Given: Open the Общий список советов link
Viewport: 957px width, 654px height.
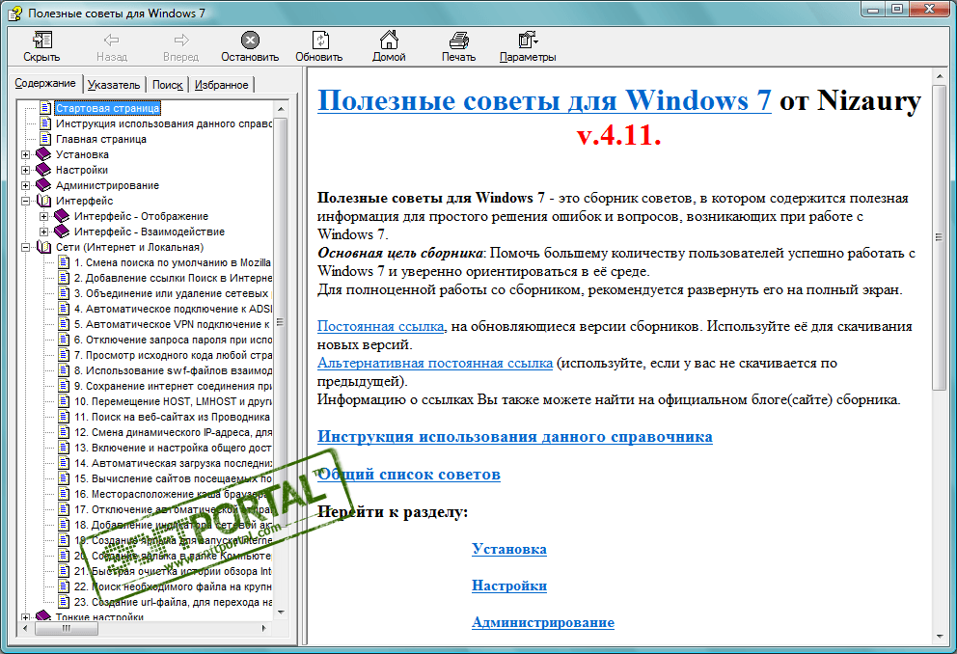Looking at the screenshot, I should point(409,475).
